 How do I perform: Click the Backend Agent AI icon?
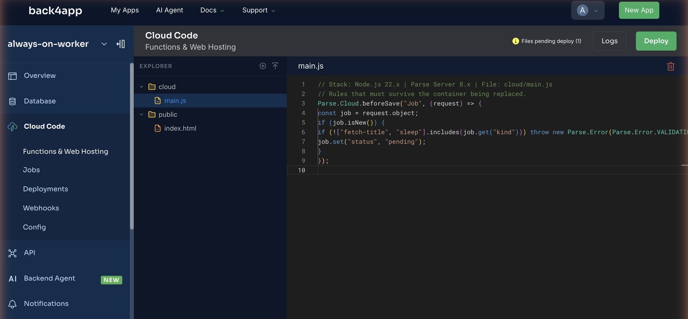coord(13,279)
